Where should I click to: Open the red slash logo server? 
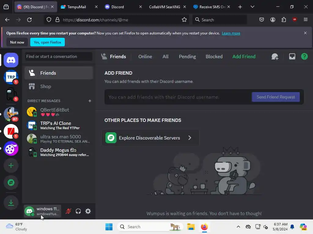[x=11, y=131]
